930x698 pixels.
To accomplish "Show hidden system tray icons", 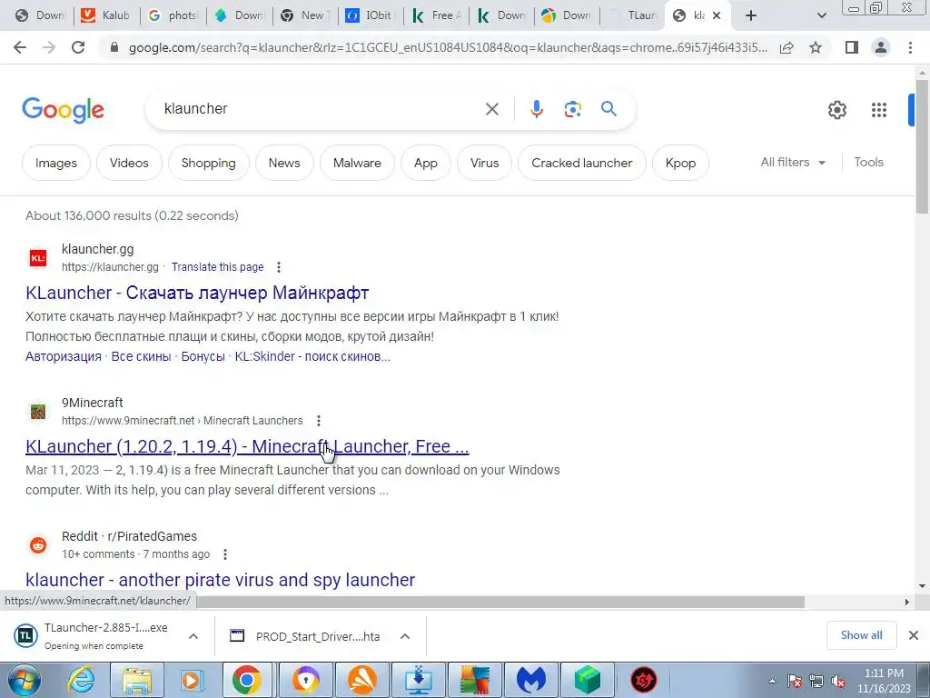I will [x=772, y=681].
